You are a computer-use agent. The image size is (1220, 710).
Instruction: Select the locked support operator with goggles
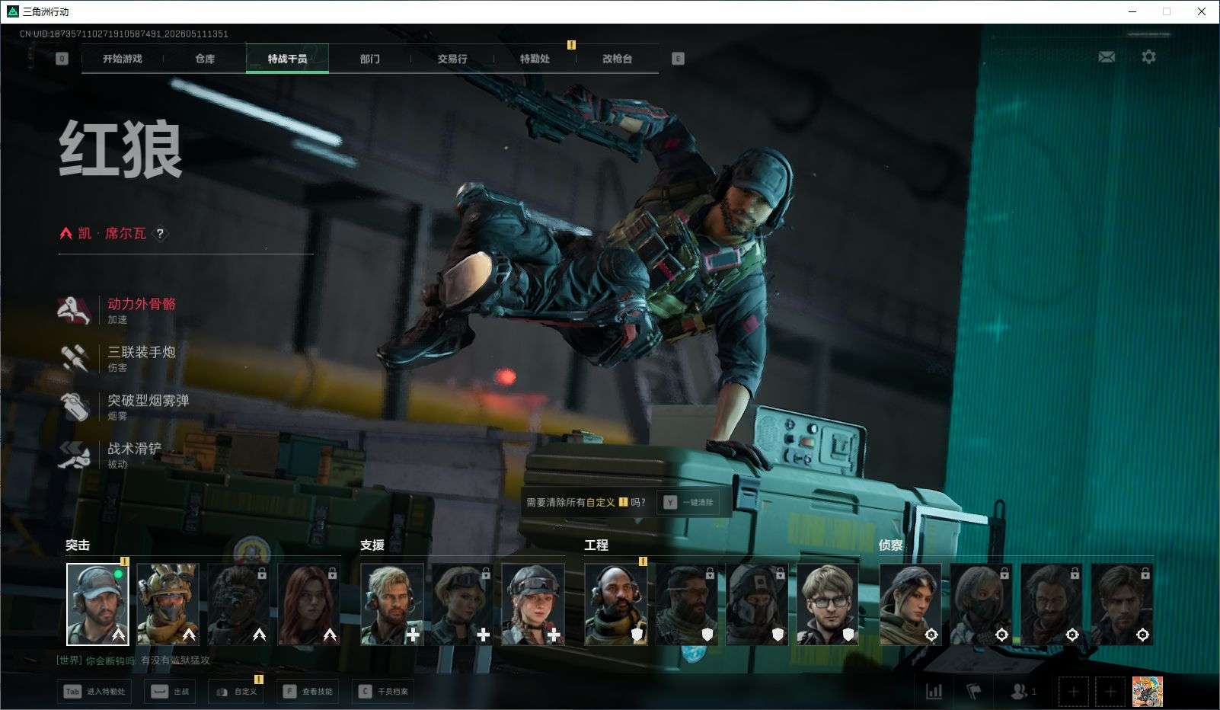(462, 604)
